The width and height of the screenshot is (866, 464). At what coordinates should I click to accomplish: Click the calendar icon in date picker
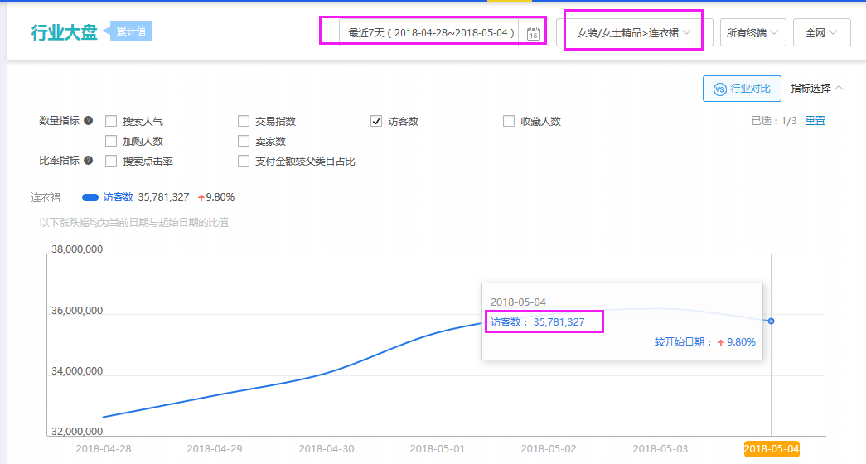(533, 33)
